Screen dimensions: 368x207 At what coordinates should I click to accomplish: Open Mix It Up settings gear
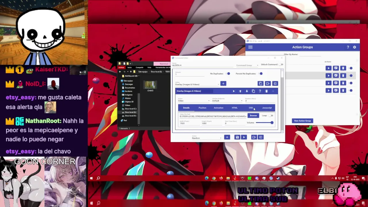click(354, 47)
